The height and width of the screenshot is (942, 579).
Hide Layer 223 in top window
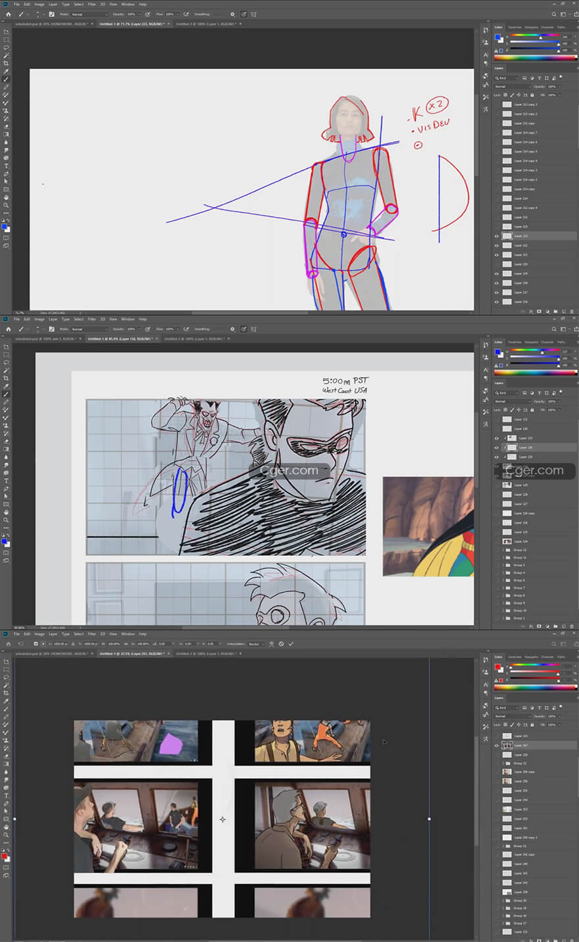[x=497, y=235]
